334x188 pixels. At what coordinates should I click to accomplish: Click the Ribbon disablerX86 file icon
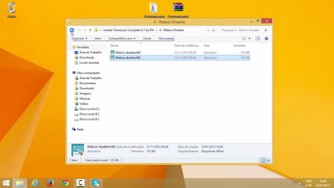point(113,58)
